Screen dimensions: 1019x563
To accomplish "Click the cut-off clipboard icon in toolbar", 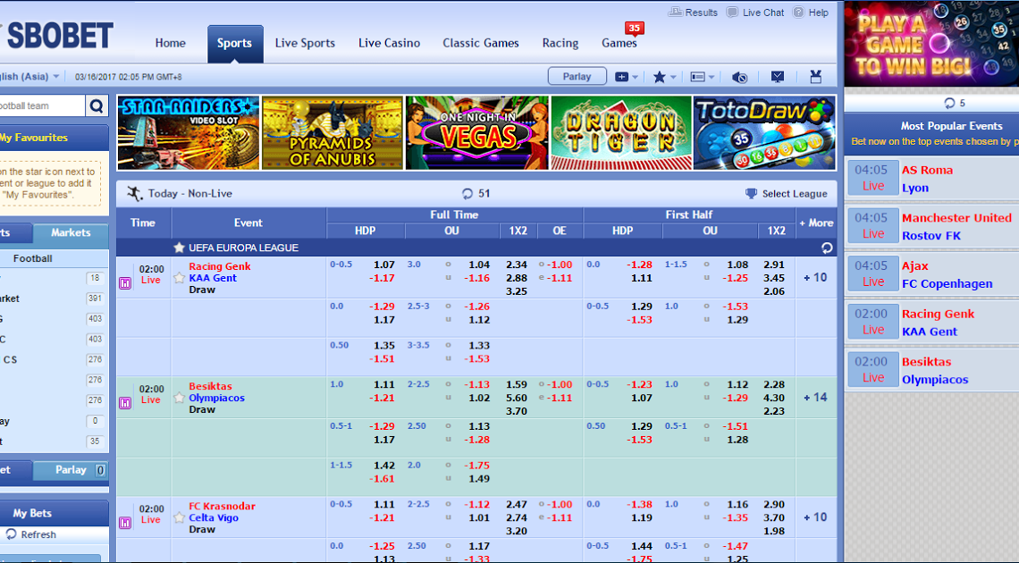I will coord(815,77).
